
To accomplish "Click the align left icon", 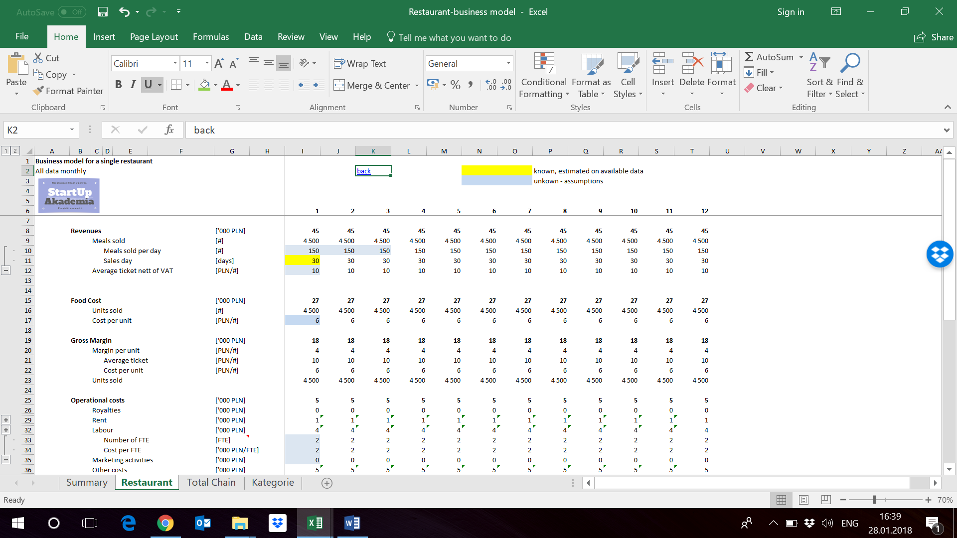I will (254, 85).
